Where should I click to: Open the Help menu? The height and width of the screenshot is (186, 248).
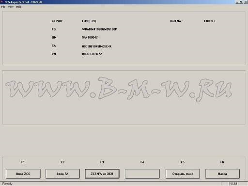point(19,7)
